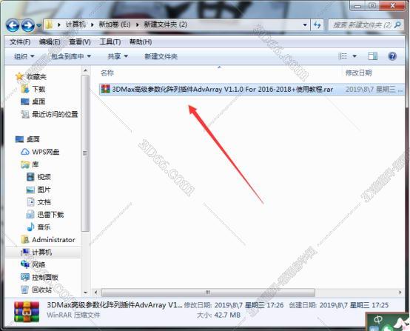Screen dimensions: 410x331
Task: Open the view options dropdown arrow
Action: [x=354, y=56]
